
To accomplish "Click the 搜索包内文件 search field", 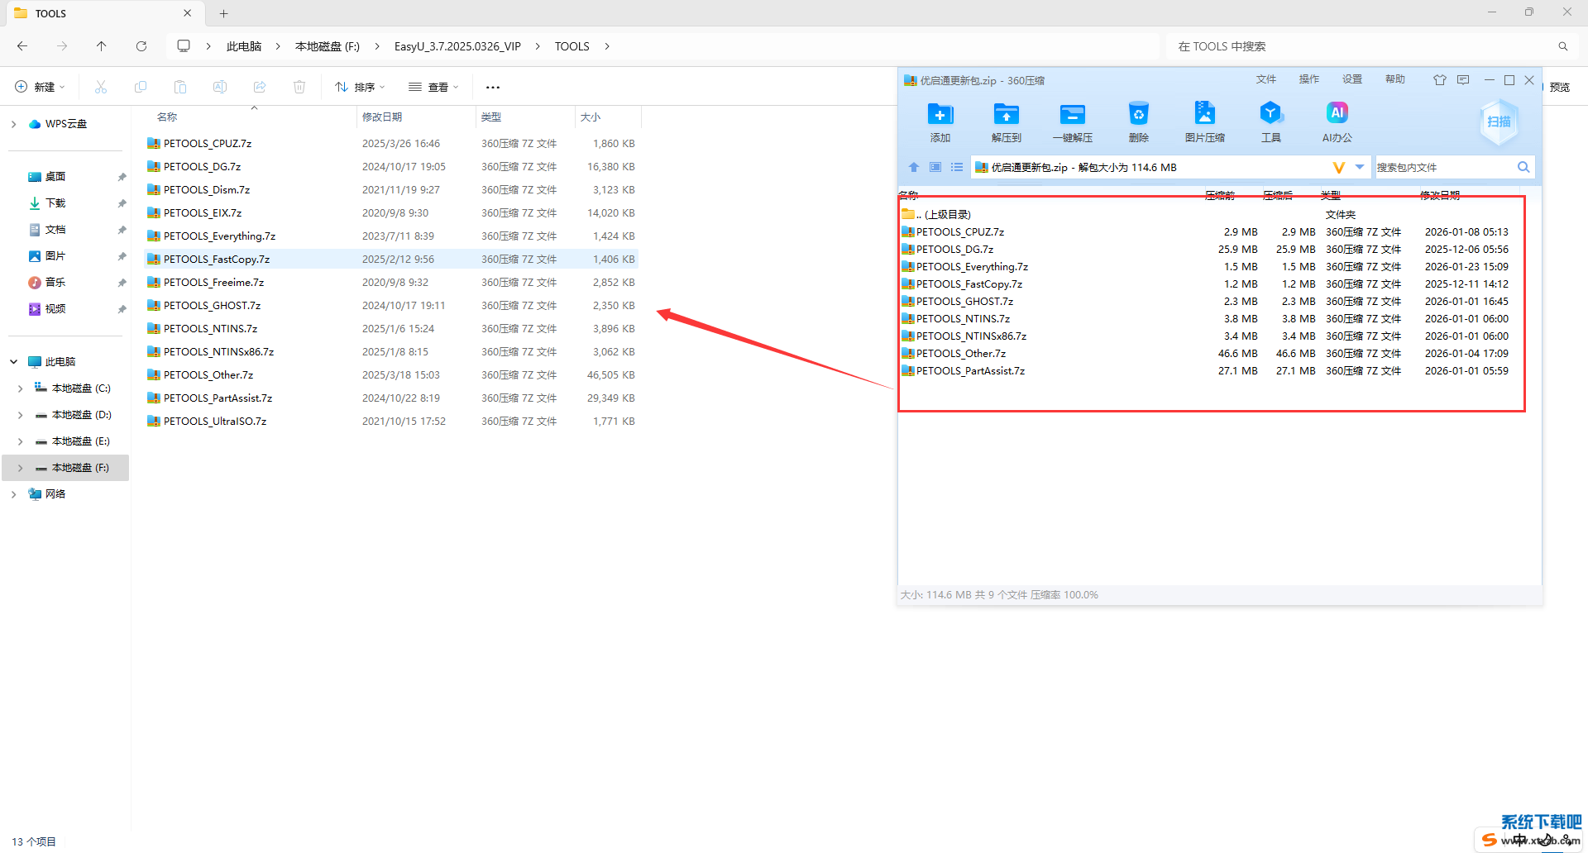I will pos(1443,168).
